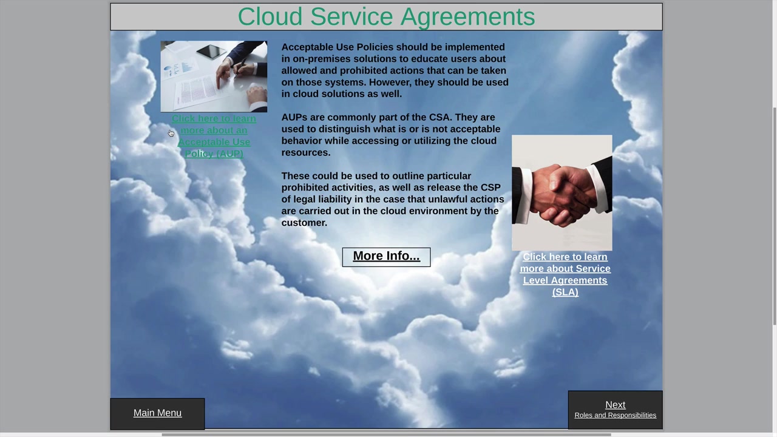Click the More Info... button
This screenshot has height=437, width=777.
pyautogui.click(x=386, y=256)
